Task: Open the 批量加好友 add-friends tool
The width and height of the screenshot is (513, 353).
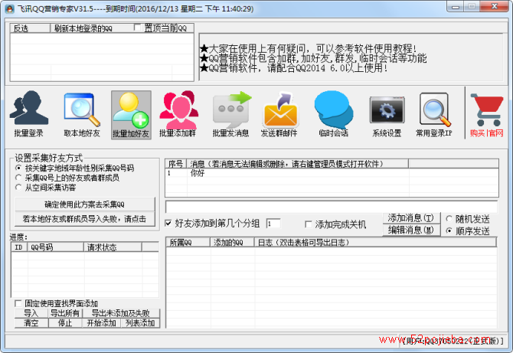Action: click(x=131, y=115)
